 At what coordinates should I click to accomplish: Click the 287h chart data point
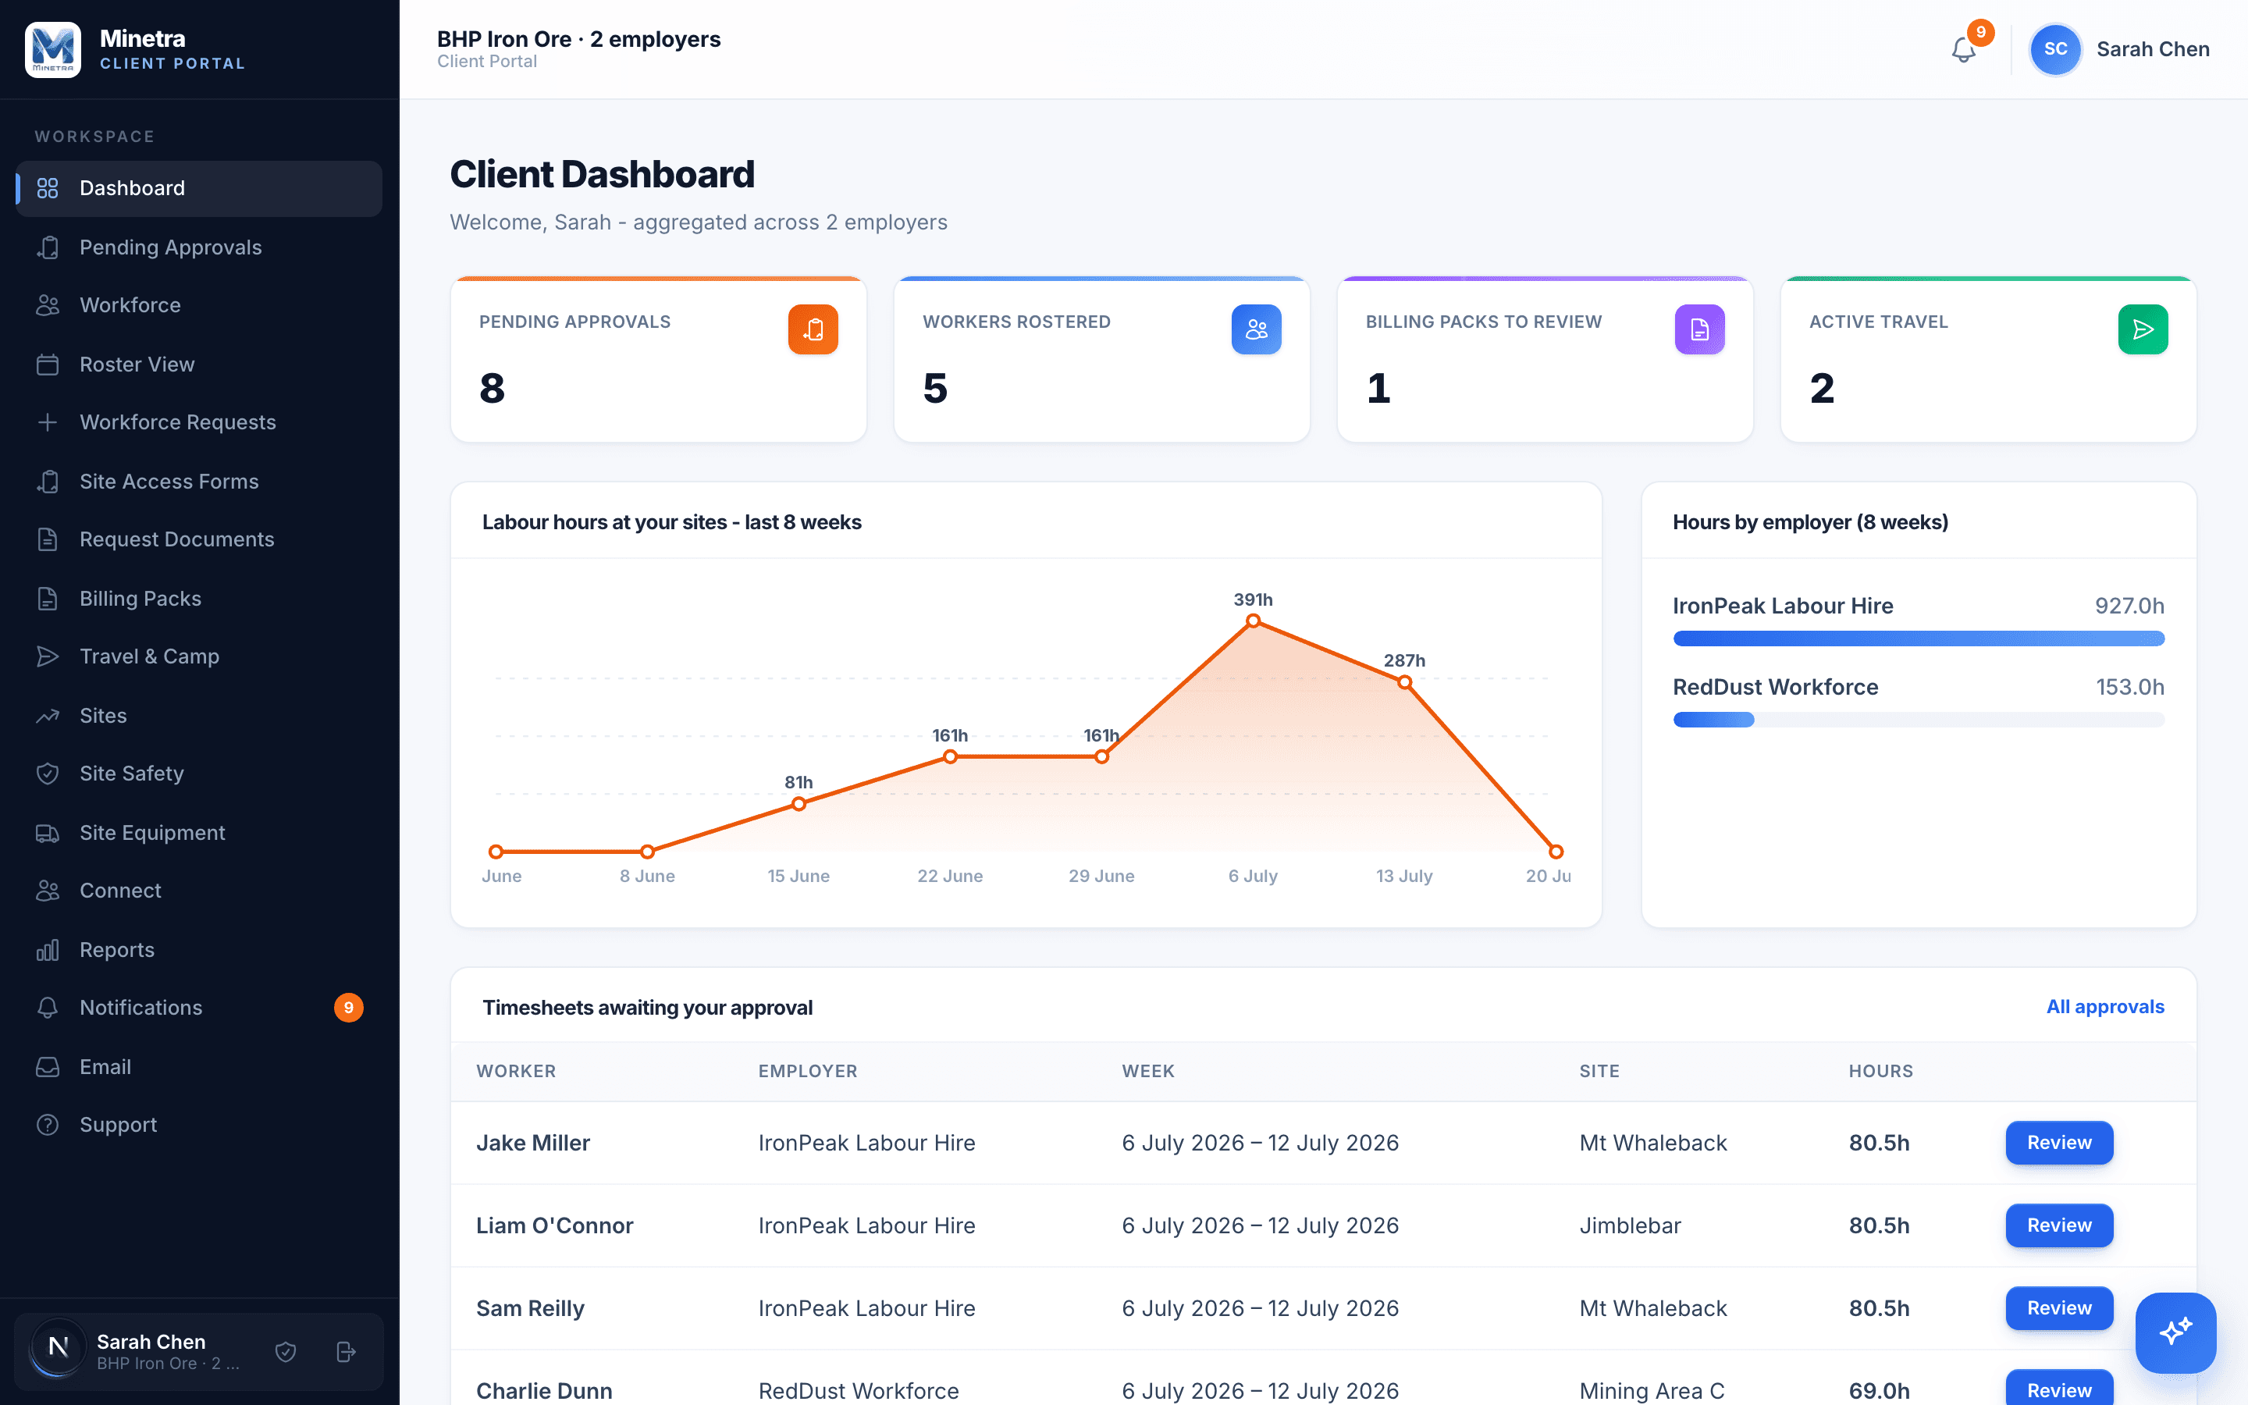(1404, 682)
